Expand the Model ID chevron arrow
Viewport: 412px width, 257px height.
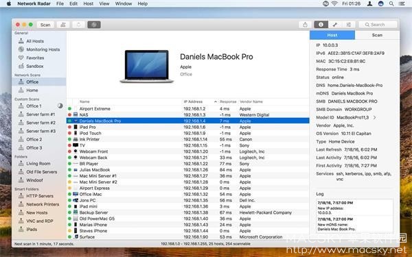375,117
